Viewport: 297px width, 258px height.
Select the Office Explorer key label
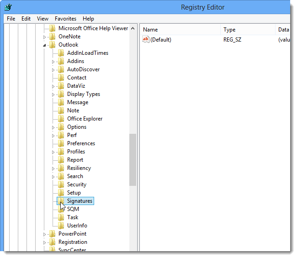(x=85, y=119)
